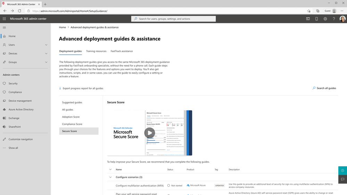
Task: Click the download icon beside Export progress report
Action: (x=60, y=88)
